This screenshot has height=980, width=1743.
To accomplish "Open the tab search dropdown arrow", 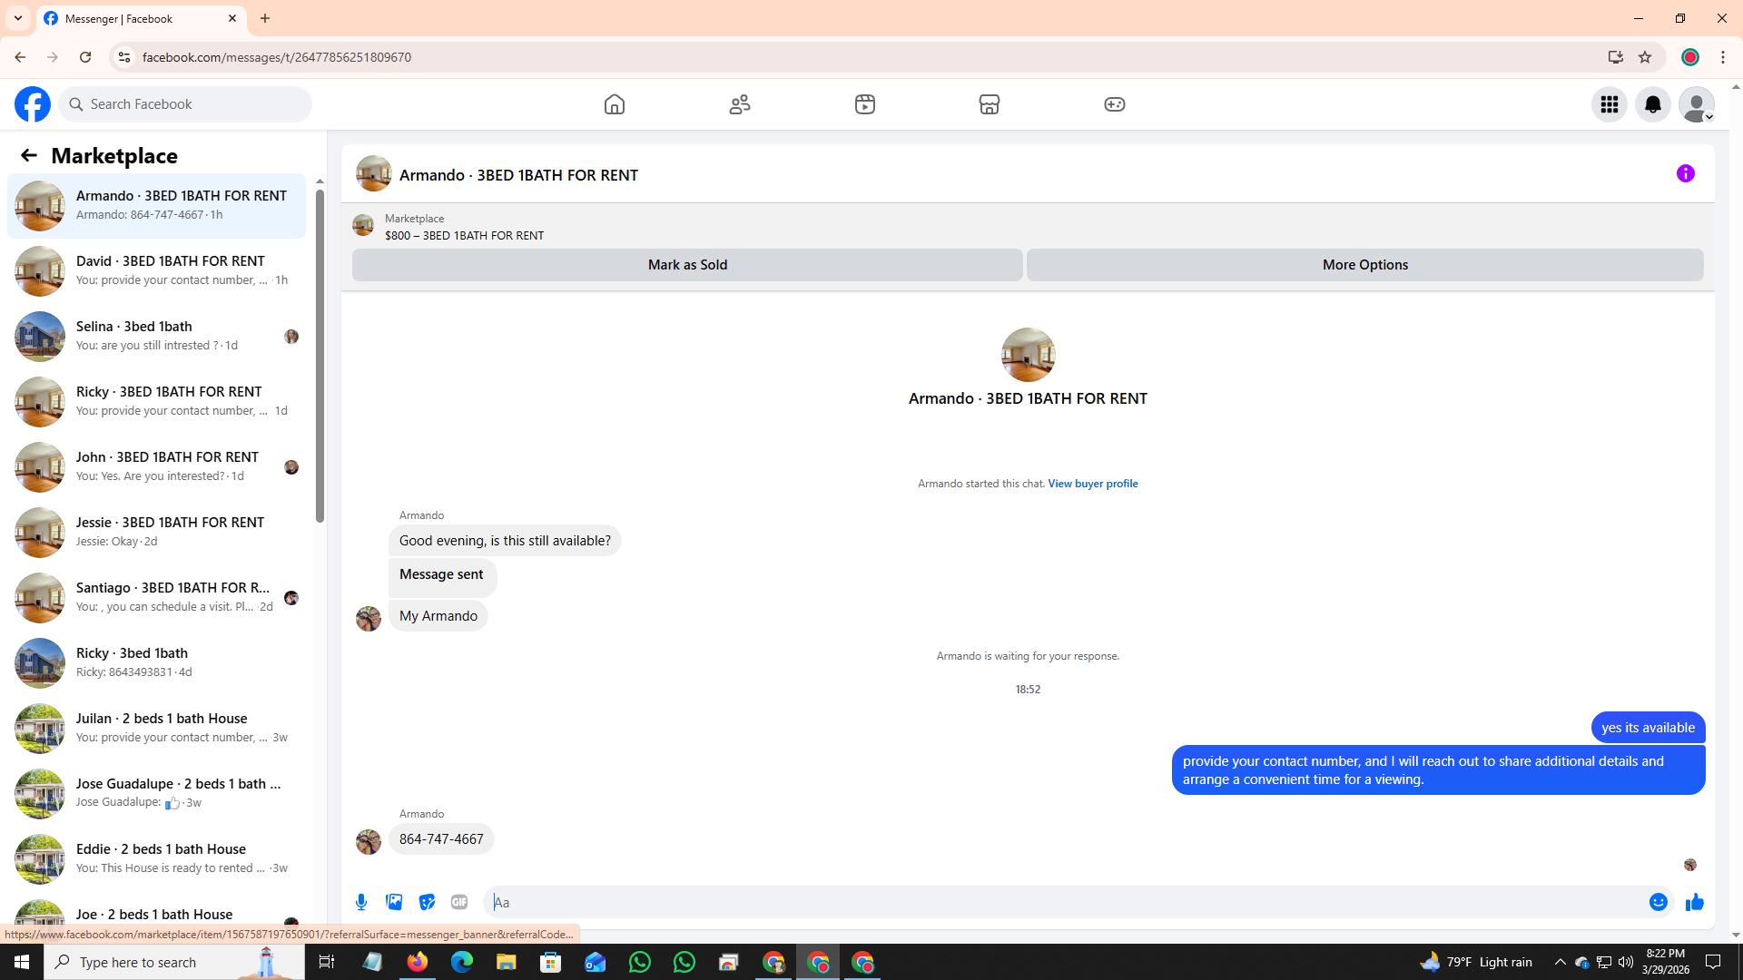I will [x=18, y=18].
